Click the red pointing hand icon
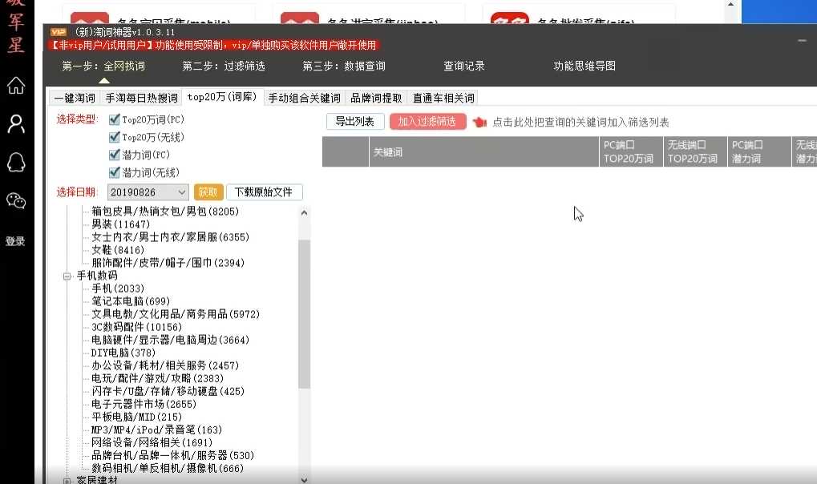The image size is (817, 484). point(479,122)
